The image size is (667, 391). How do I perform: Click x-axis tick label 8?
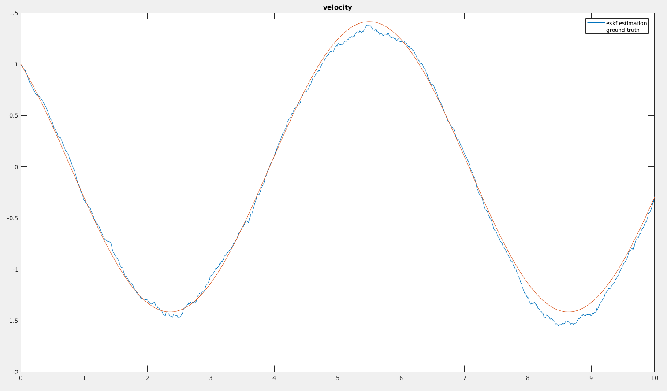click(x=528, y=378)
